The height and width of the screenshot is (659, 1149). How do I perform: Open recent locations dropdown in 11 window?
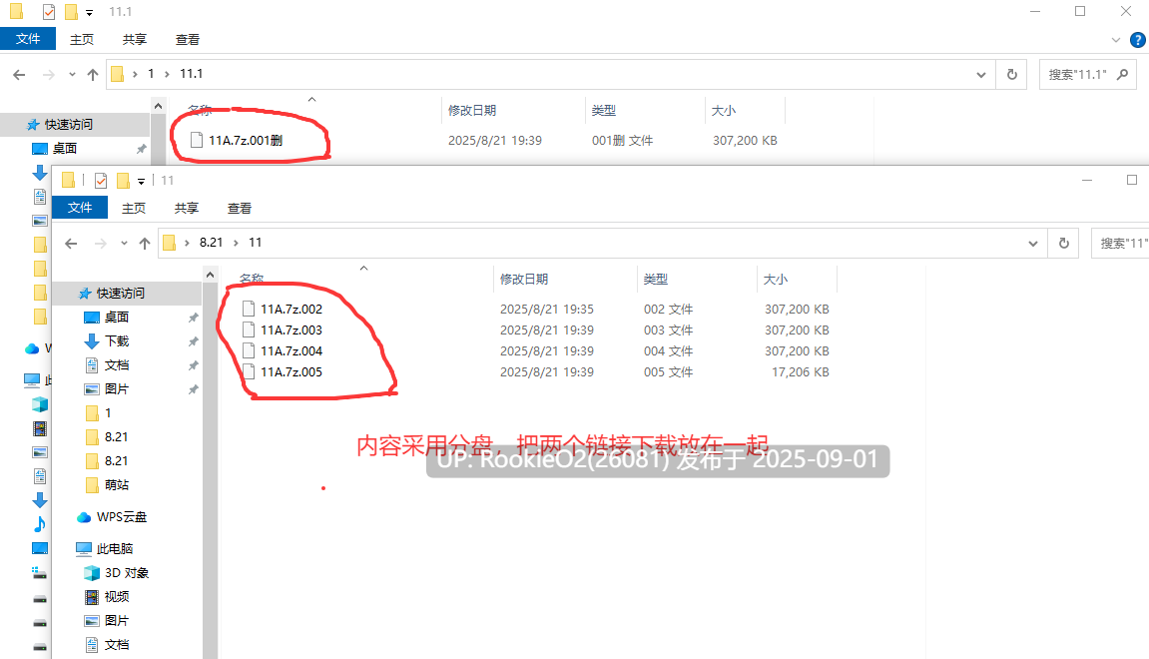click(x=124, y=244)
